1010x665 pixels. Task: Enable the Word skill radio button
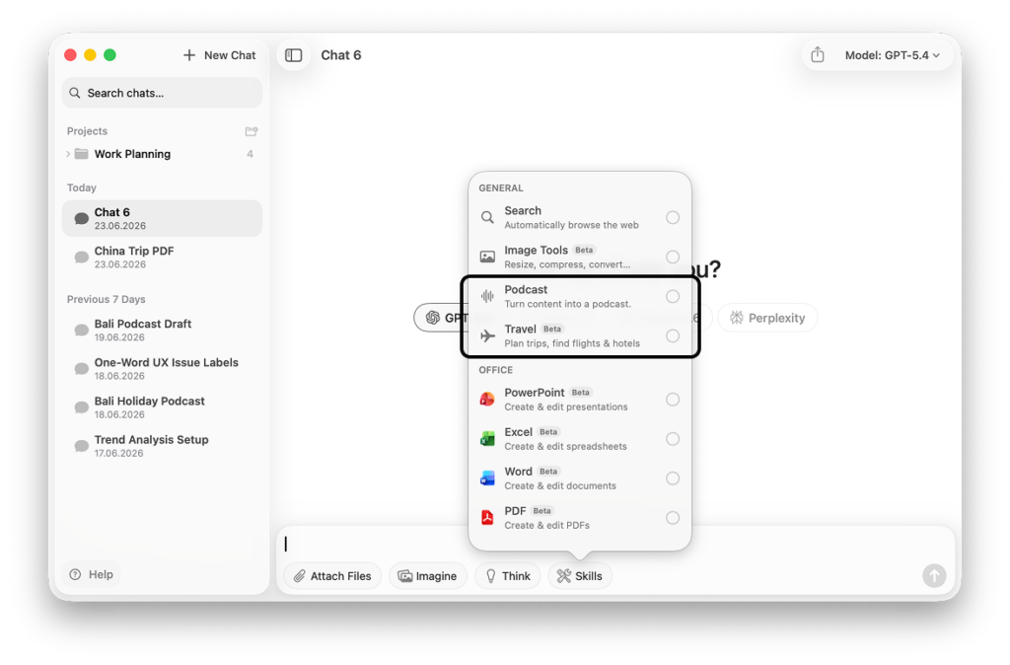[673, 479]
